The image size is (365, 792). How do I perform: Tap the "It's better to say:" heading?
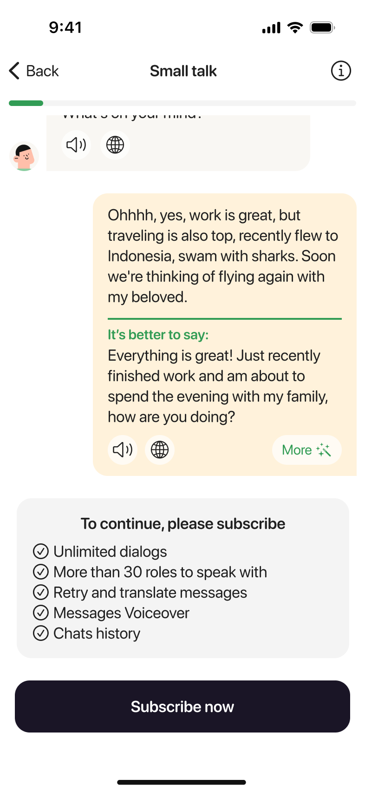tap(158, 335)
